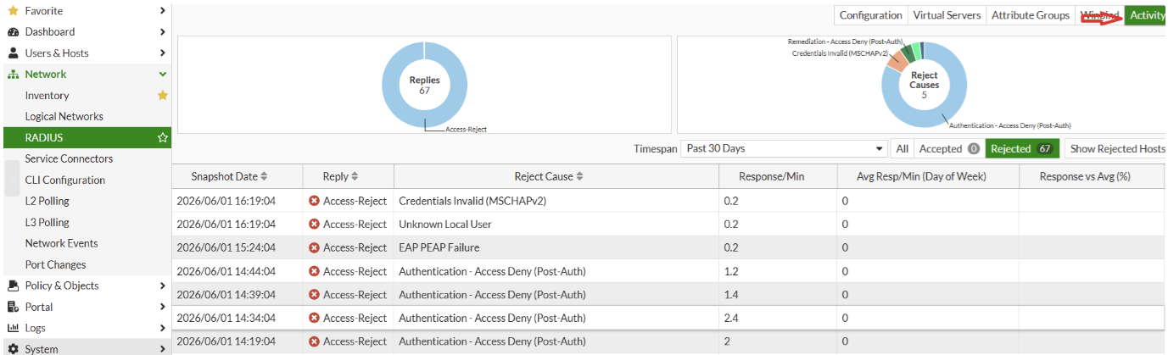Click the Show Rejected Hosts button
The height and width of the screenshot is (355, 1168).
[x=1116, y=148]
